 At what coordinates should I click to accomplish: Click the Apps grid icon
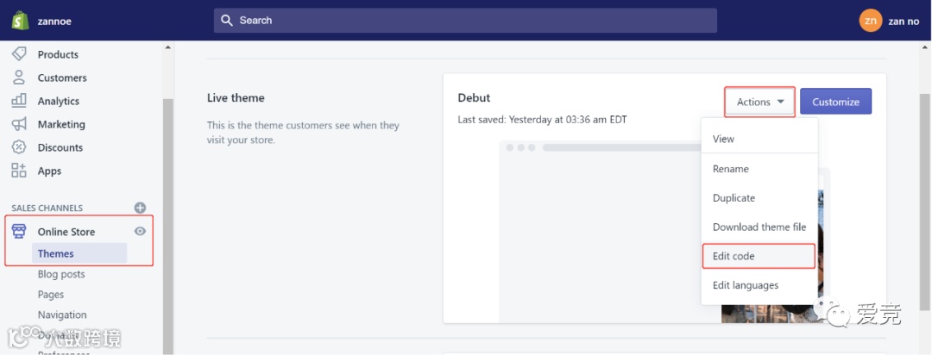(x=19, y=171)
